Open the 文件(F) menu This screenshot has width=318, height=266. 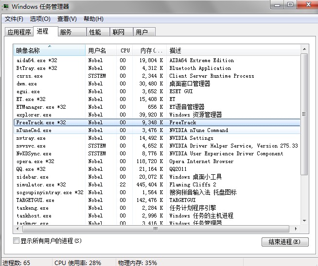[14, 19]
